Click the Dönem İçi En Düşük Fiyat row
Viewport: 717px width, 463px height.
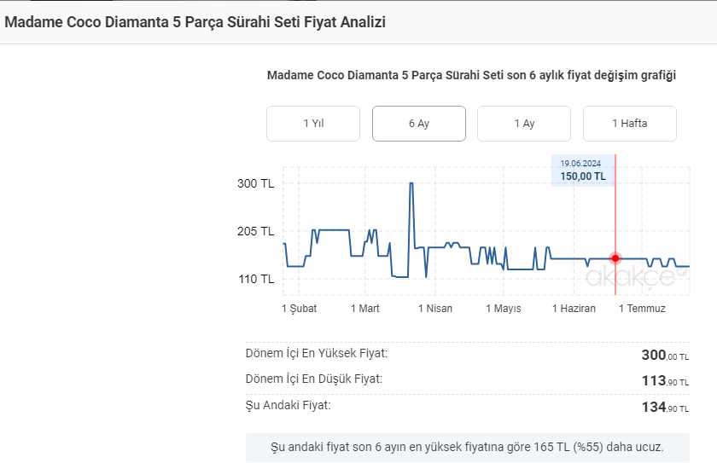[467, 380]
